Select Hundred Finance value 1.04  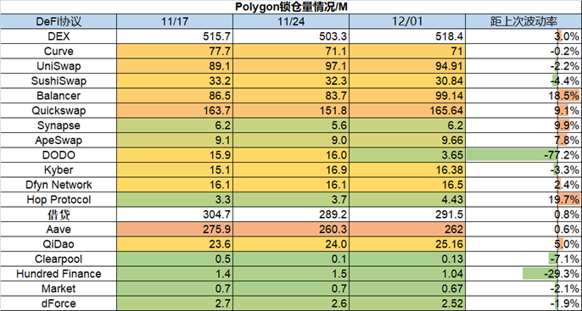407,274
